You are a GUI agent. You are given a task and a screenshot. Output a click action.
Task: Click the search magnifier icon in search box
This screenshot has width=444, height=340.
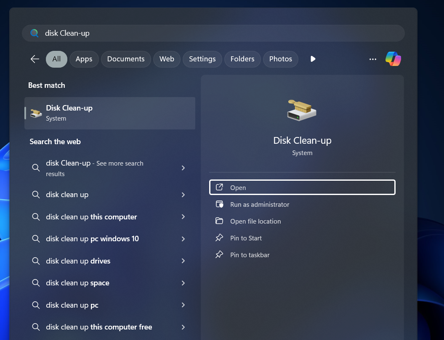tap(35, 33)
